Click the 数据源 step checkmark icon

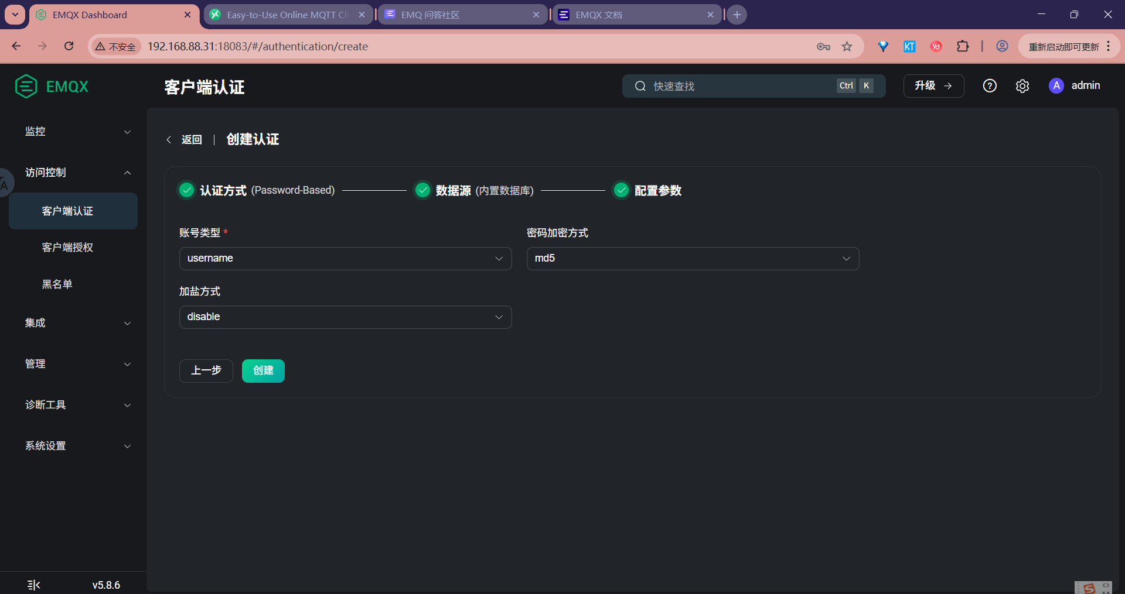422,190
